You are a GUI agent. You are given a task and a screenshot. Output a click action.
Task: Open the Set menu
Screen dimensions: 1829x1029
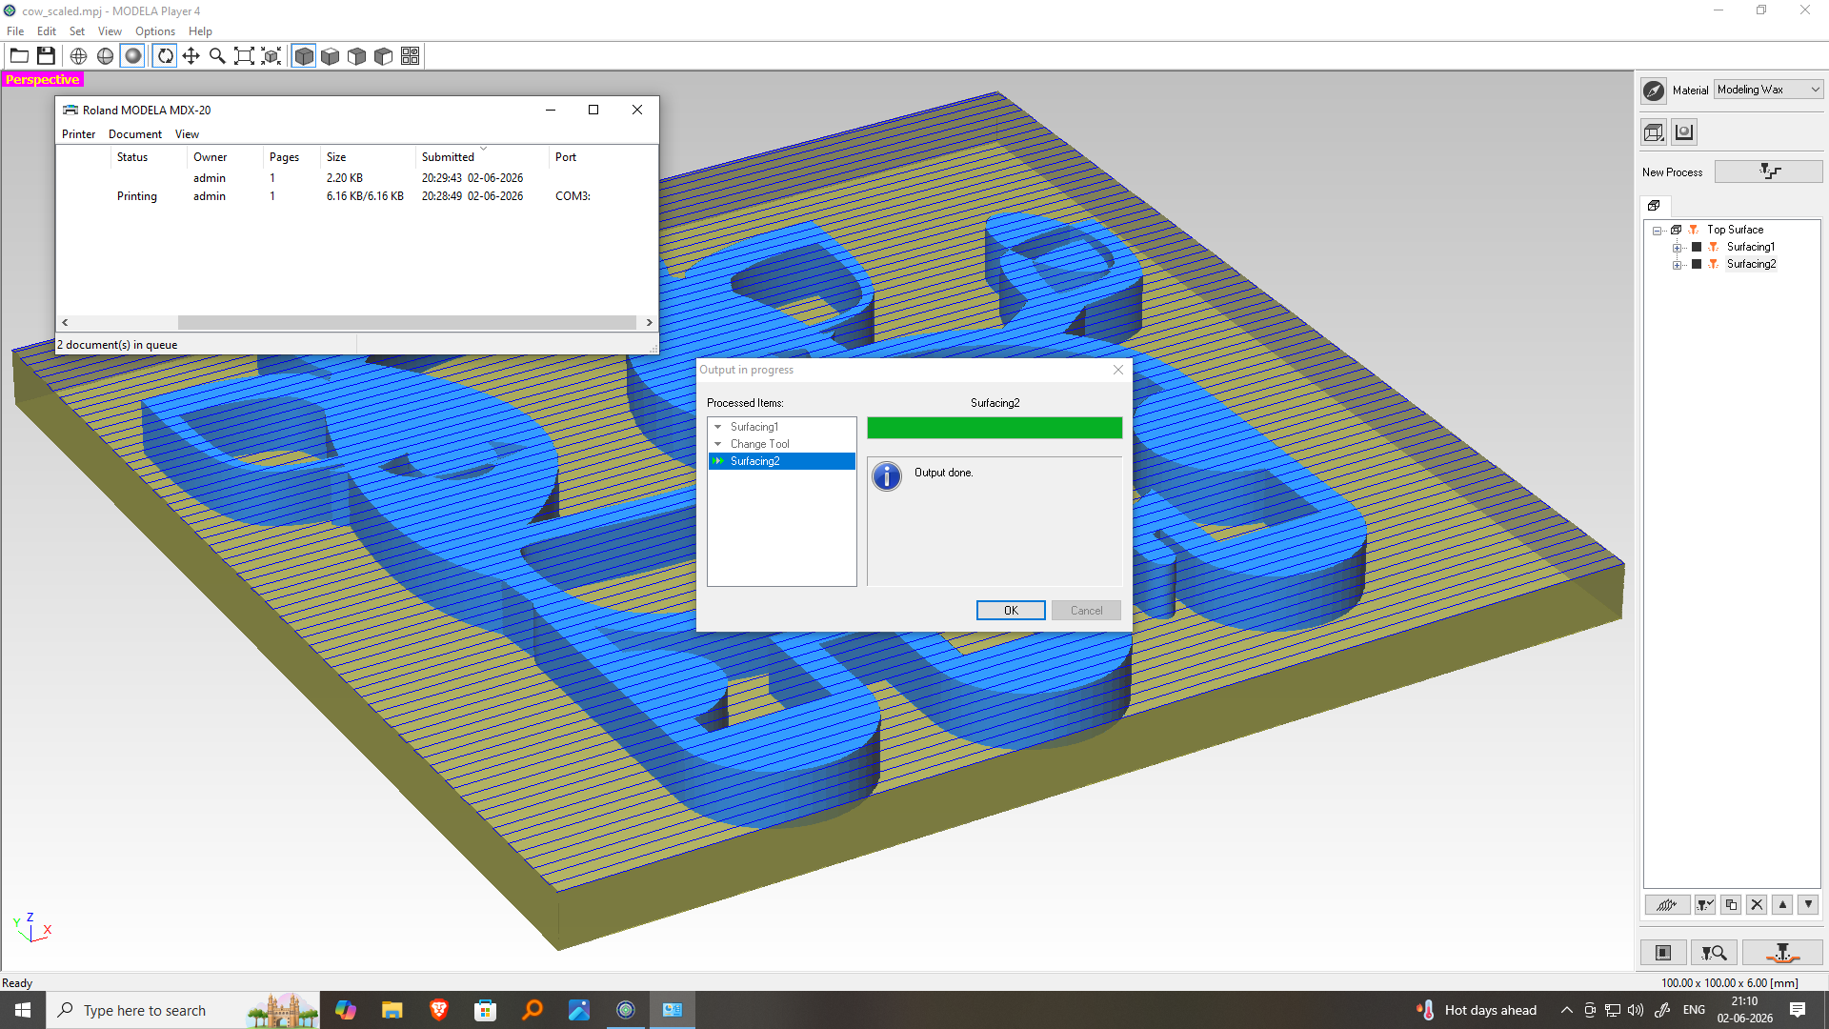pyautogui.click(x=77, y=31)
